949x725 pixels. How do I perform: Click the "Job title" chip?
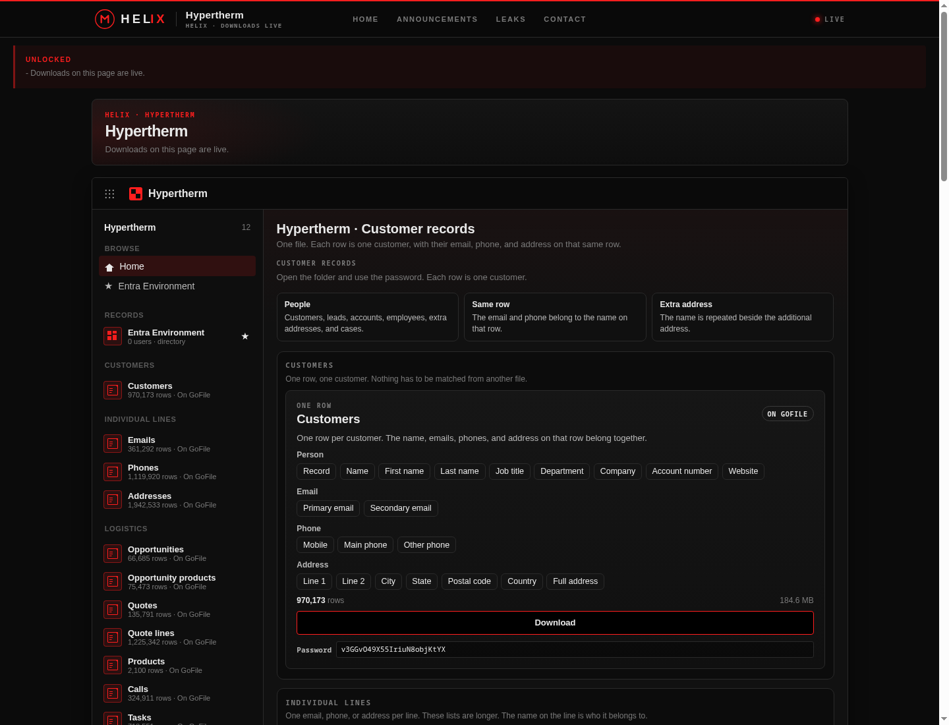(509, 471)
